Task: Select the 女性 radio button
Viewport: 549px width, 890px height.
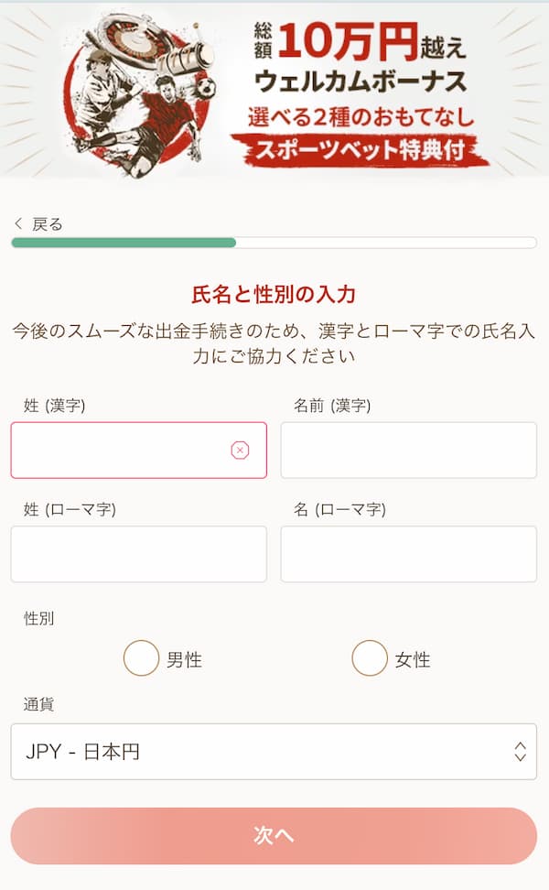Action: (x=370, y=658)
